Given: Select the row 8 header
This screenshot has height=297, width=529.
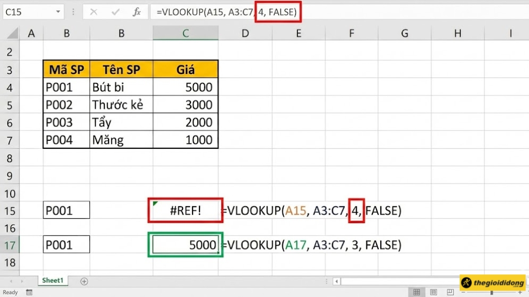Looking at the screenshot, I should (10, 158).
